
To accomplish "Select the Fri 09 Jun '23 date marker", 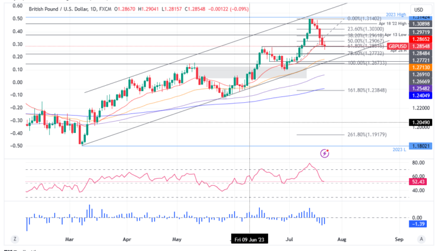I will coord(250,239).
